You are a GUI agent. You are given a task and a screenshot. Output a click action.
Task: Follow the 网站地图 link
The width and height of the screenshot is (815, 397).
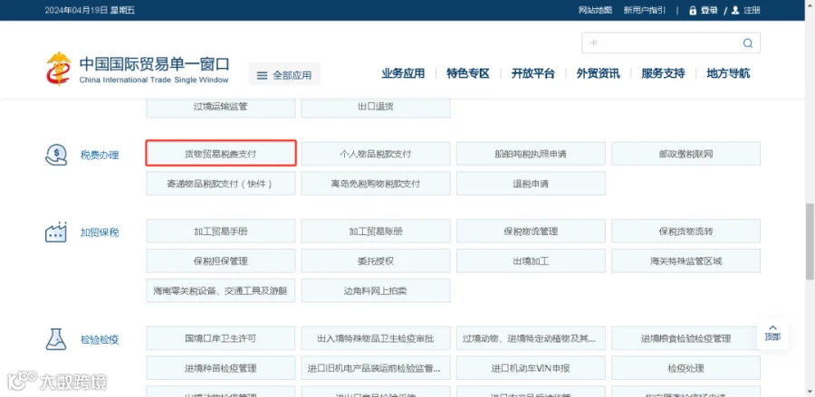(x=595, y=10)
